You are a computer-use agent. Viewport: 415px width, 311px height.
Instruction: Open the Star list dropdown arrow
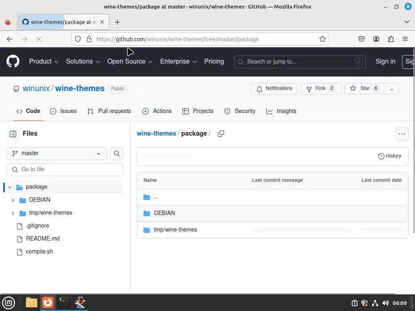tap(392, 89)
